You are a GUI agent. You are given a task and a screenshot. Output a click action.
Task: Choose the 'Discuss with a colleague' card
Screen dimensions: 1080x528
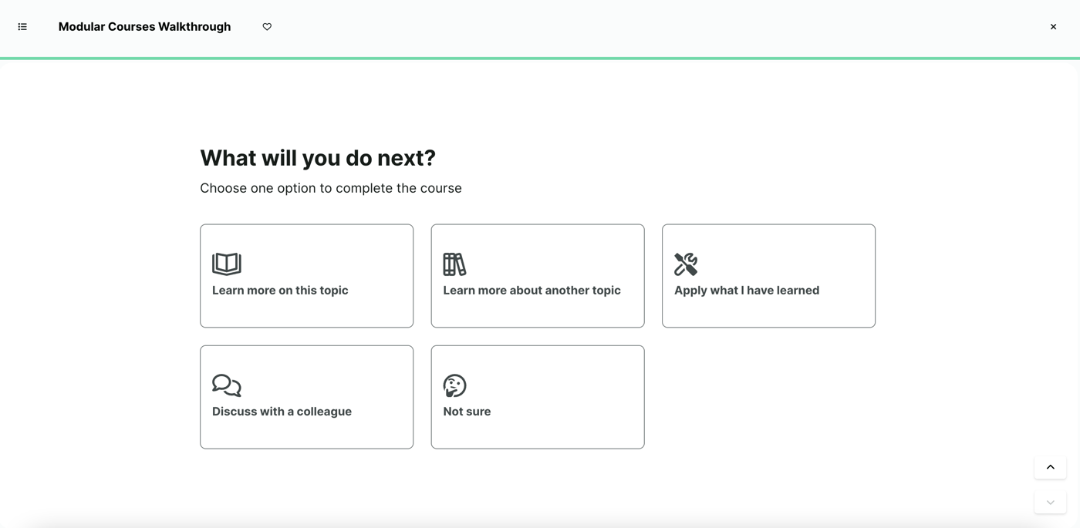306,396
